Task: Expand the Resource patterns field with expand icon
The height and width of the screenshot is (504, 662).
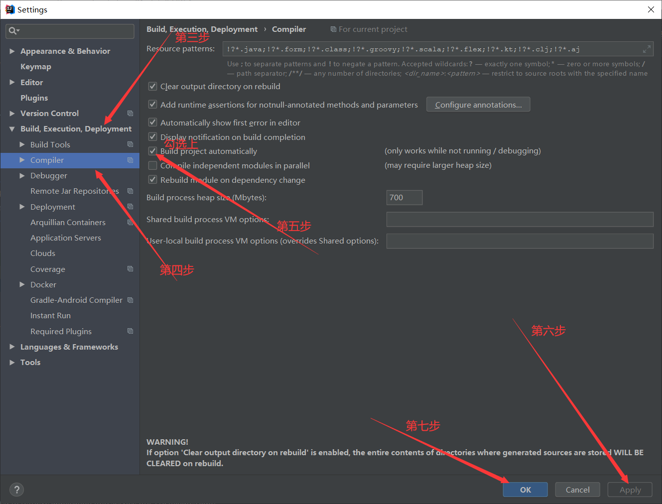Action: pos(647,49)
